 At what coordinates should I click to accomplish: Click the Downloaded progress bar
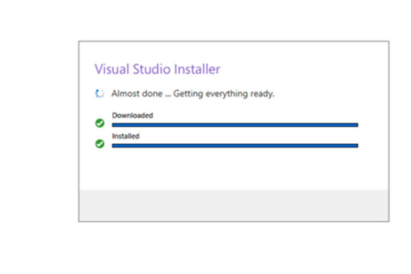click(234, 125)
